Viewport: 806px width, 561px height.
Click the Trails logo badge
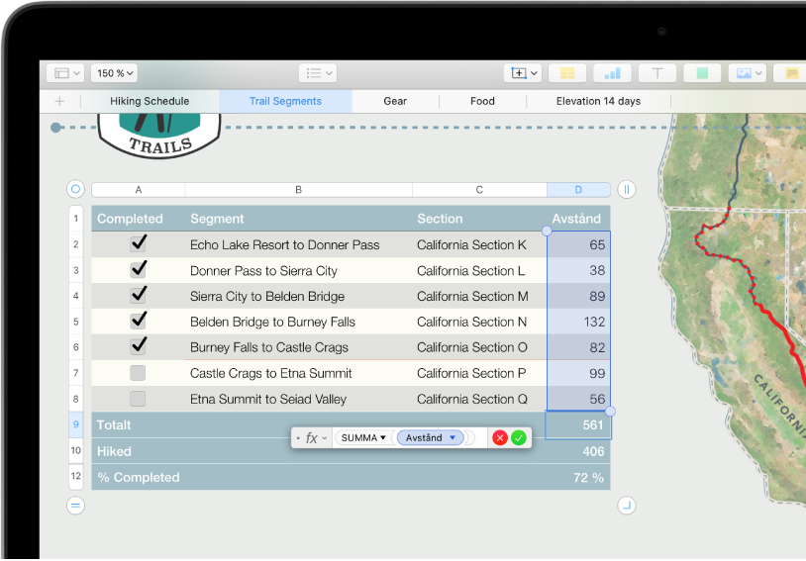click(159, 136)
